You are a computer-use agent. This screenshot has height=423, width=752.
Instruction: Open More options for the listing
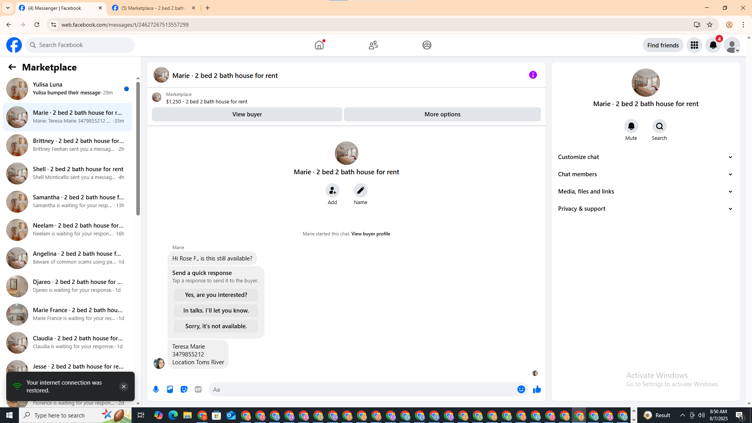coord(443,114)
